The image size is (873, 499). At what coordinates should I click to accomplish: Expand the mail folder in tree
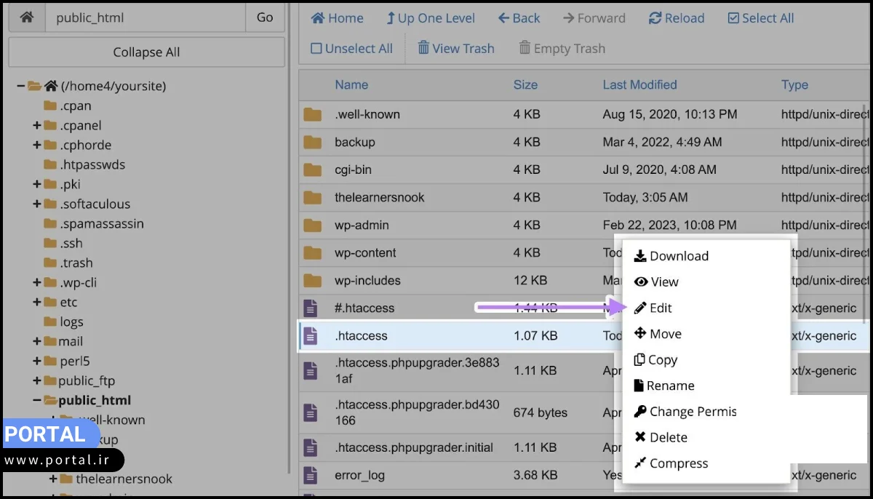37,342
